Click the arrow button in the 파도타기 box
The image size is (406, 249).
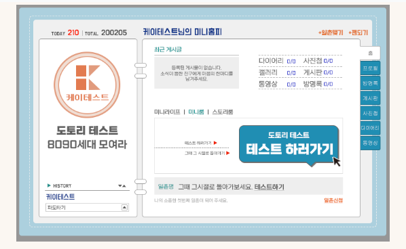click(x=124, y=208)
